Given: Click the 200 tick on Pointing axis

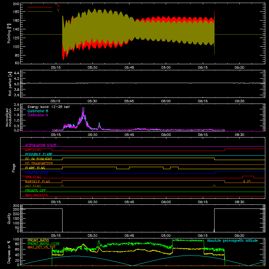Looking at the screenshot, I should point(16,4).
